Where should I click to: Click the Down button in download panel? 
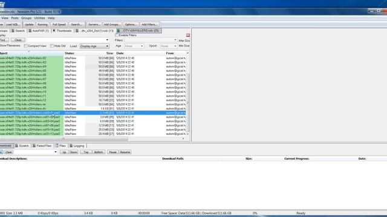[x=74, y=152]
